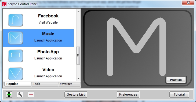Click 'Launch Application' under Video
Viewport: 196px width, 102px height.
click(x=48, y=76)
